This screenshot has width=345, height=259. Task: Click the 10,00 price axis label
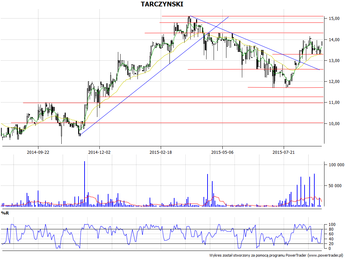334,123
